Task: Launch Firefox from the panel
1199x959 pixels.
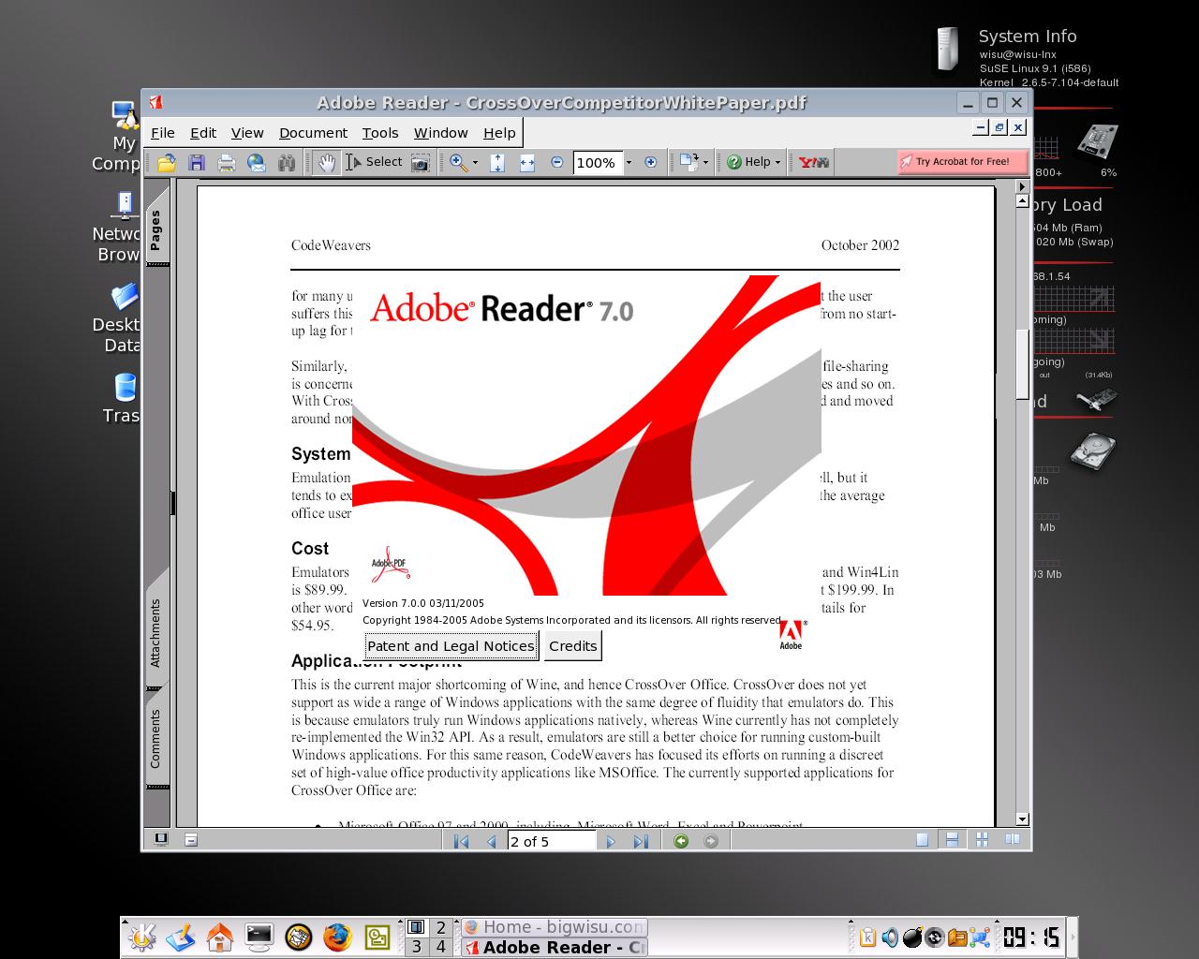Action: tap(337, 937)
